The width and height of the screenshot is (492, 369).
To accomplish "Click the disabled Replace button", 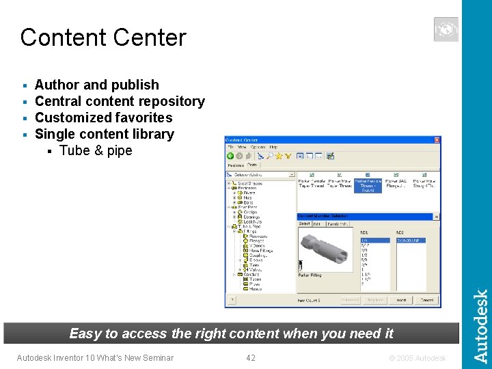I will tap(375, 300).
